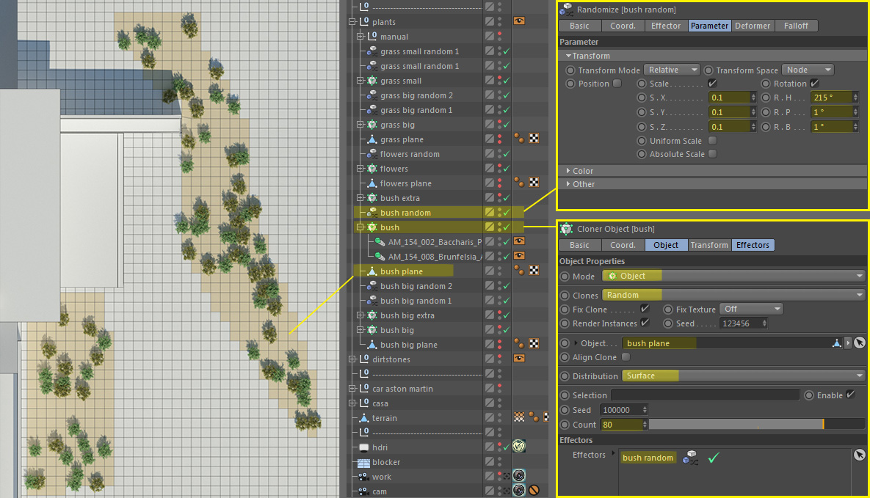Screen dimensions: 870x498
Task: Enable the Uniform Scale checkbox
Action: point(712,141)
